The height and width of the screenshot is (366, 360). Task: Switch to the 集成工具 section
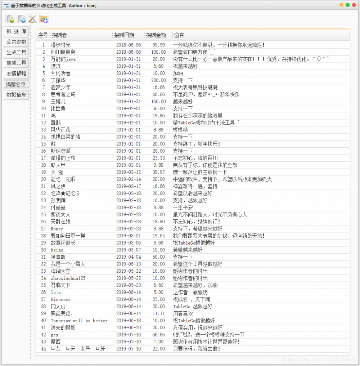pyautogui.click(x=16, y=63)
